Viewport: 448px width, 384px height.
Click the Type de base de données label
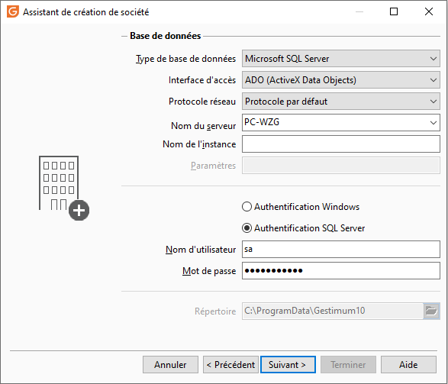pyautogui.click(x=185, y=59)
